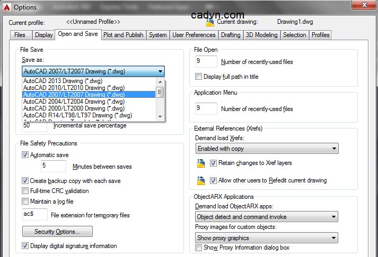This screenshot has height=257, width=378.
Task: Select AutoCAD 2013 Drawing (*.dwg) option
Action: click(x=89, y=81)
